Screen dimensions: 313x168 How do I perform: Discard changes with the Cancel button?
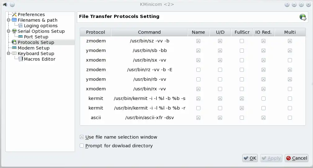pos(297,158)
